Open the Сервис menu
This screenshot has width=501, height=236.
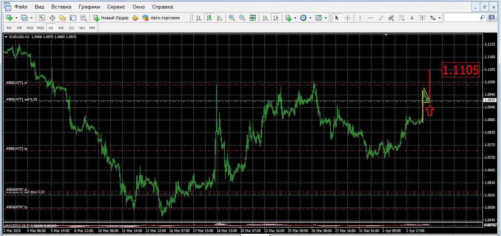[116, 7]
